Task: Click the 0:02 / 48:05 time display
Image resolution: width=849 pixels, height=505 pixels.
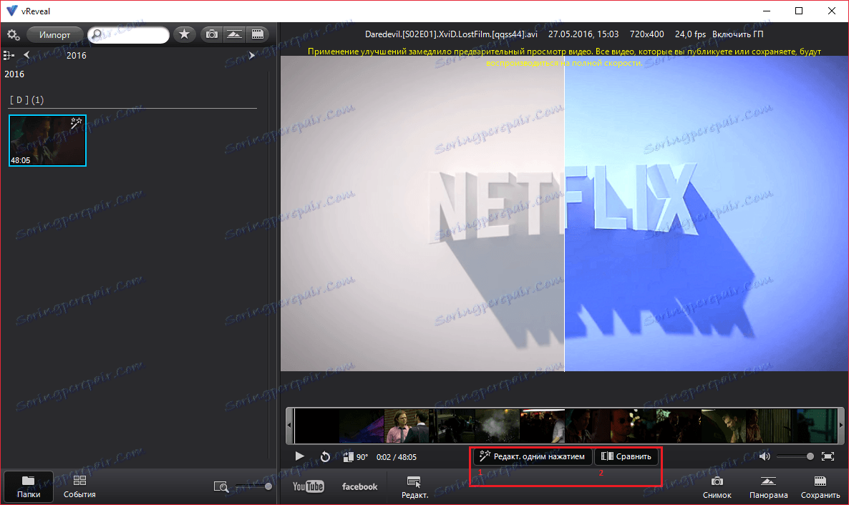Action: 397,457
